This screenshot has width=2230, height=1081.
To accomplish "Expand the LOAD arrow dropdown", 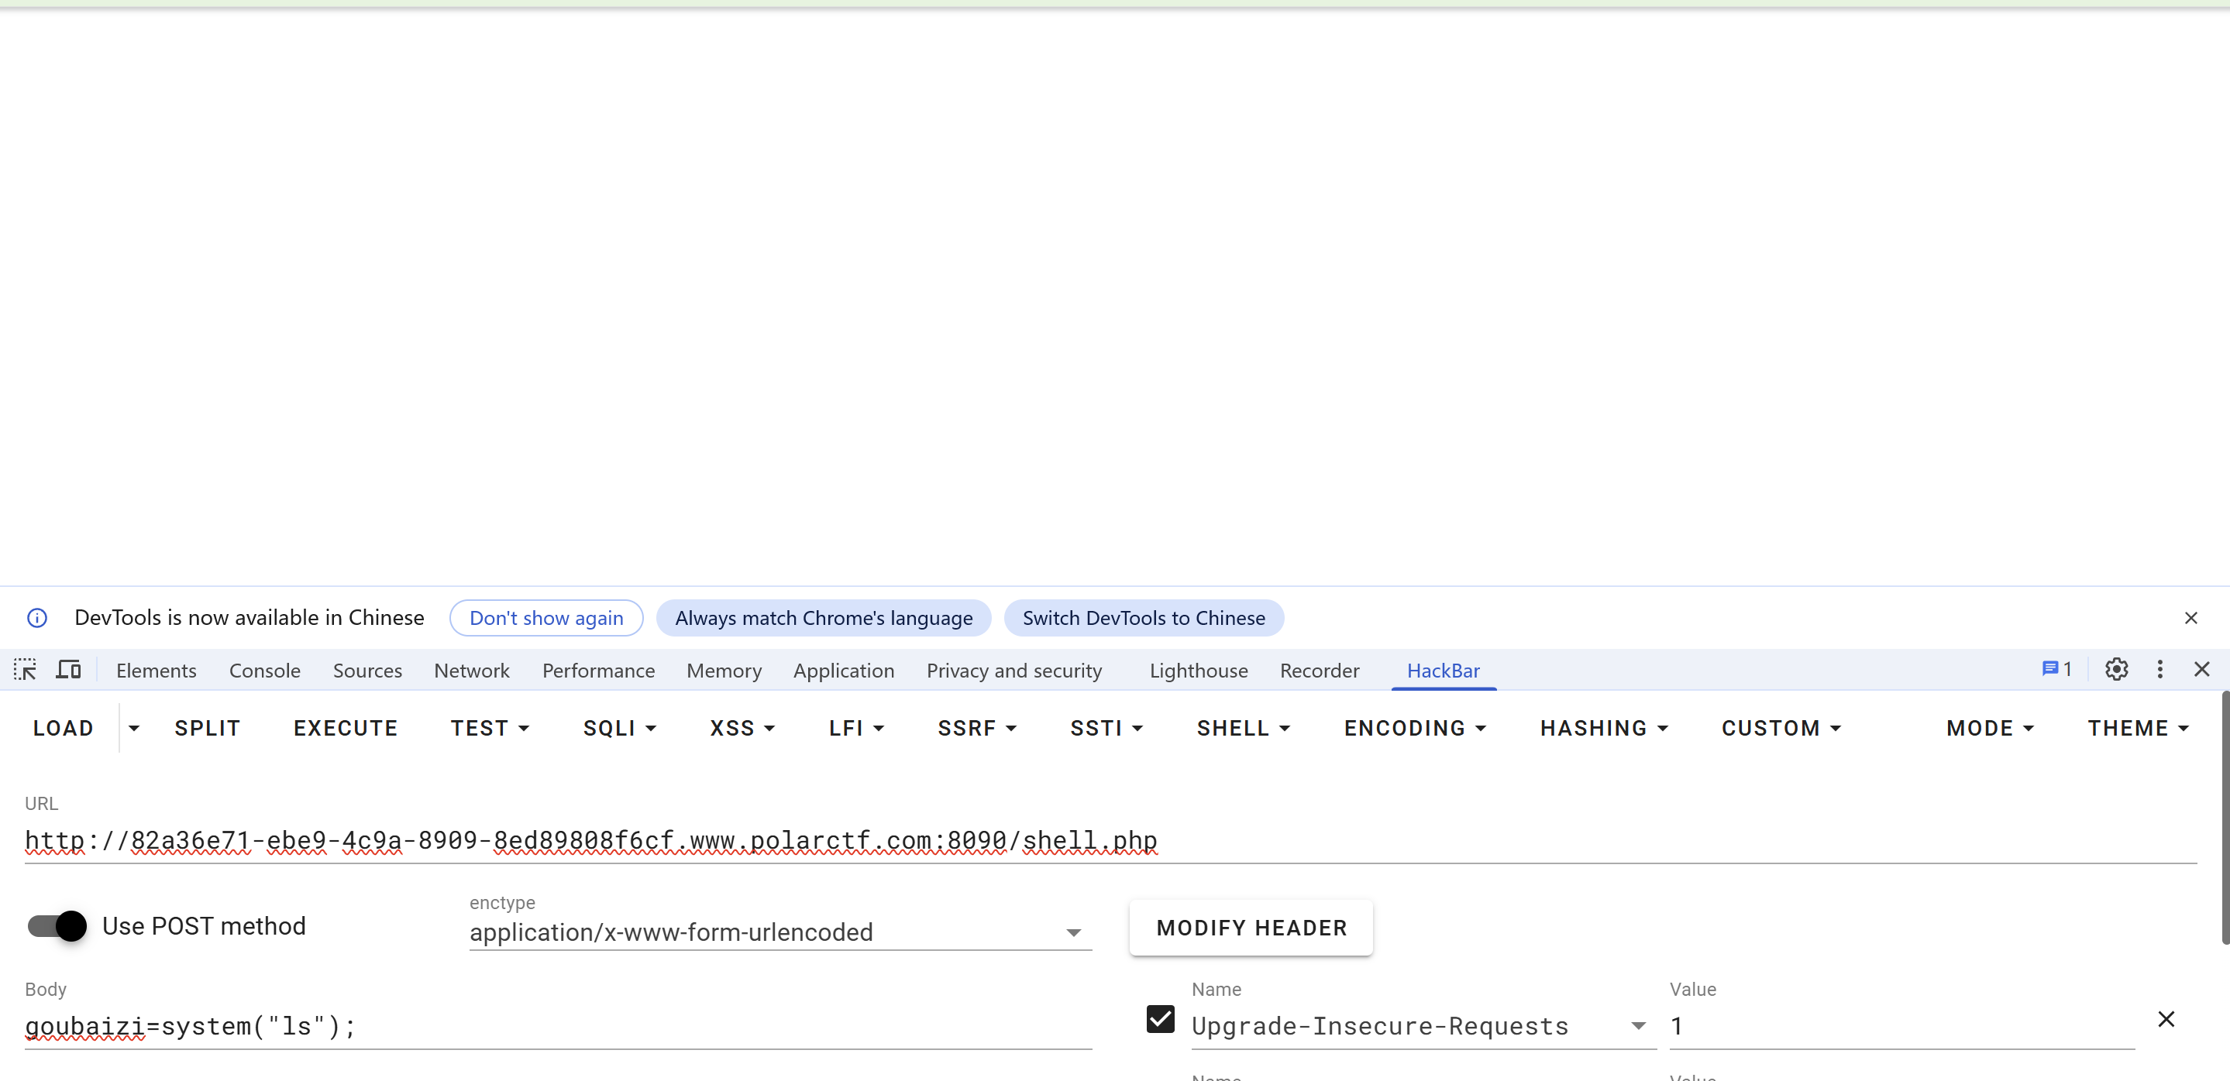I will pyautogui.click(x=133, y=728).
